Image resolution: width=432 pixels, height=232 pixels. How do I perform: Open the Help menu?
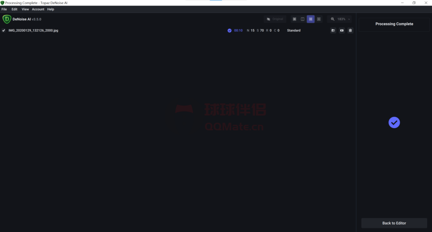pos(51,9)
